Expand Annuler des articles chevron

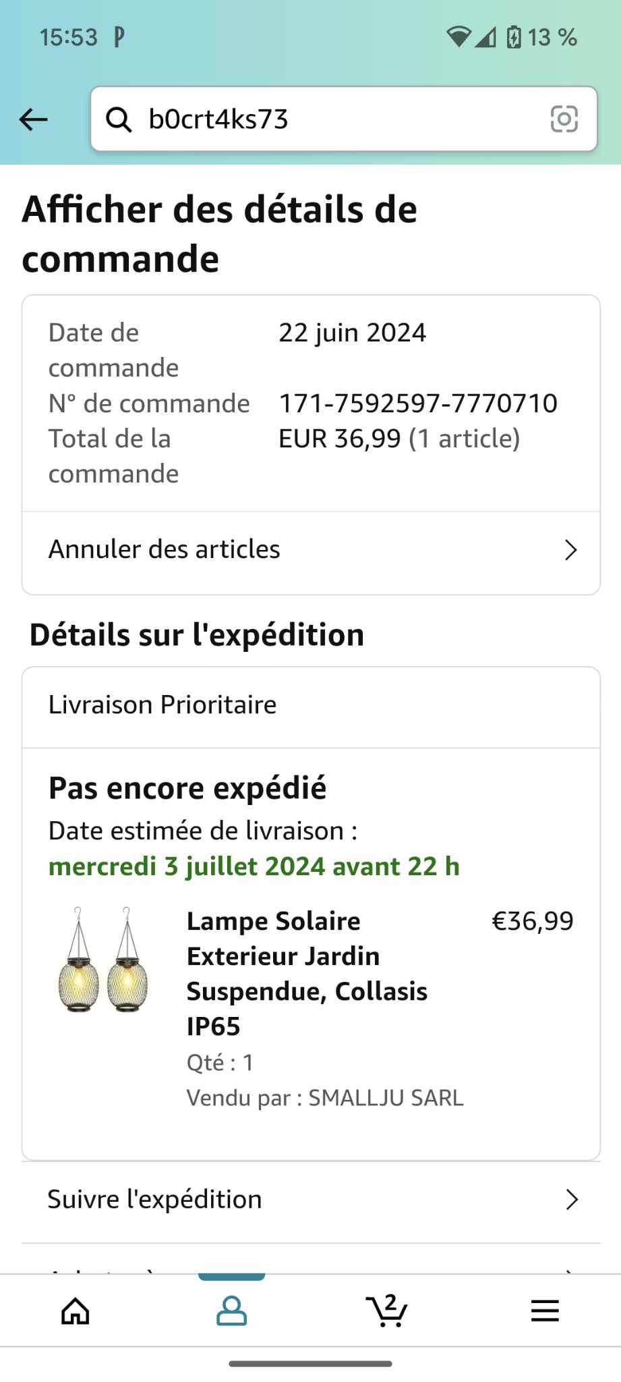click(x=570, y=550)
